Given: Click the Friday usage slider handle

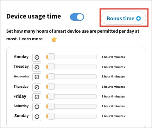Looking at the screenshot, I should 51,96.
